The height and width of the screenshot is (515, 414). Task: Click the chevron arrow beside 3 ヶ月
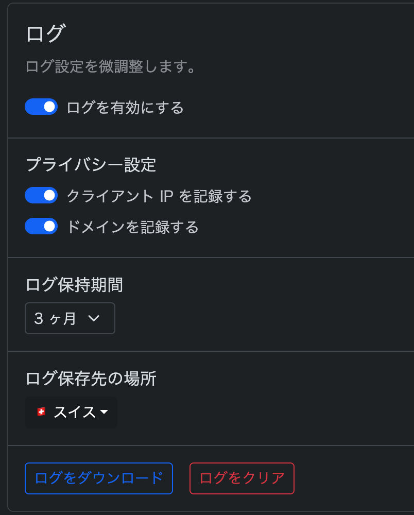94,319
